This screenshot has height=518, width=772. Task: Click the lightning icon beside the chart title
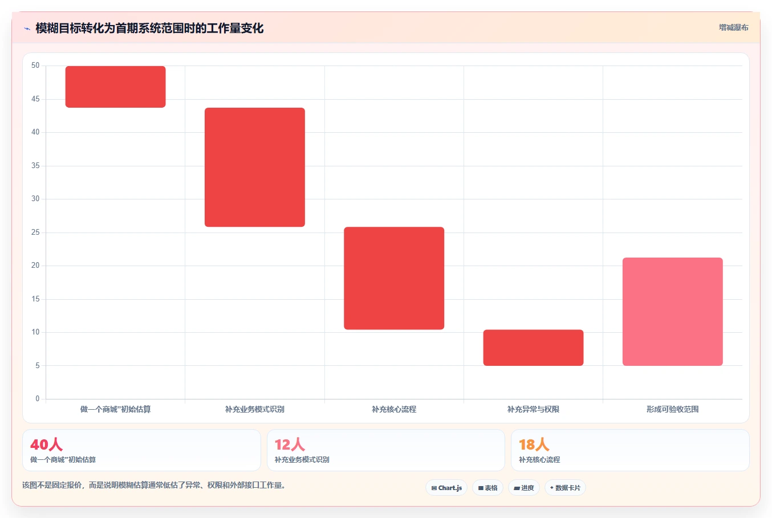tap(27, 28)
